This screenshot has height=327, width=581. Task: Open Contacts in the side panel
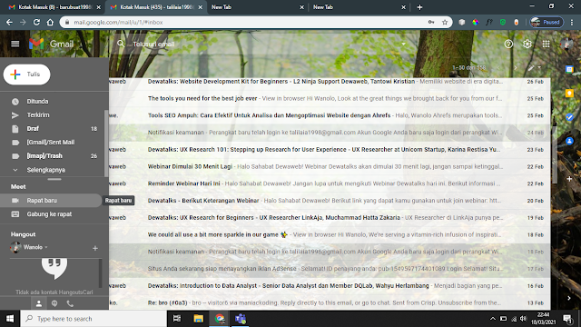click(x=569, y=141)
